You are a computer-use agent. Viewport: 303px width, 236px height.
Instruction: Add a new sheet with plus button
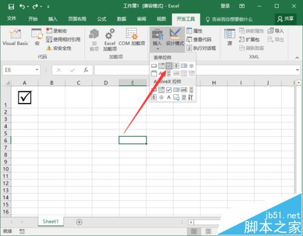79,222
